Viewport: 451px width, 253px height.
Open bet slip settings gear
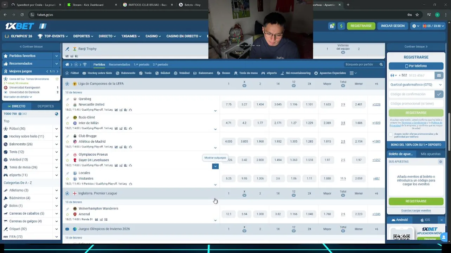pyautogui.click(x=440, y=162)
